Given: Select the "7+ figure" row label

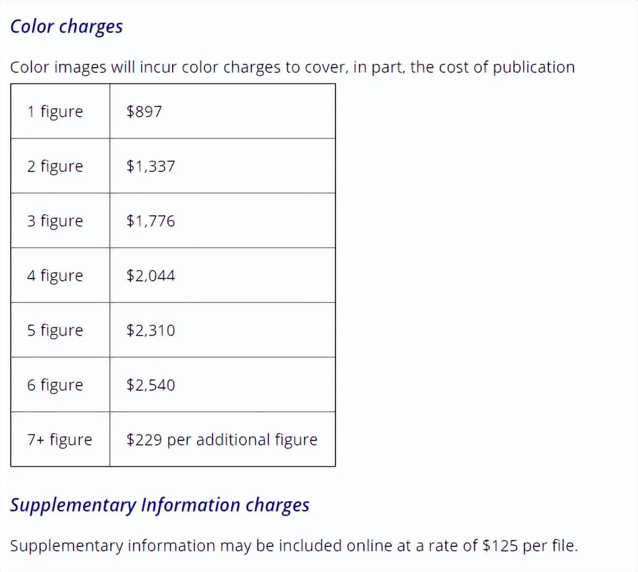Looking at the screenshot, I should point(59,440).
